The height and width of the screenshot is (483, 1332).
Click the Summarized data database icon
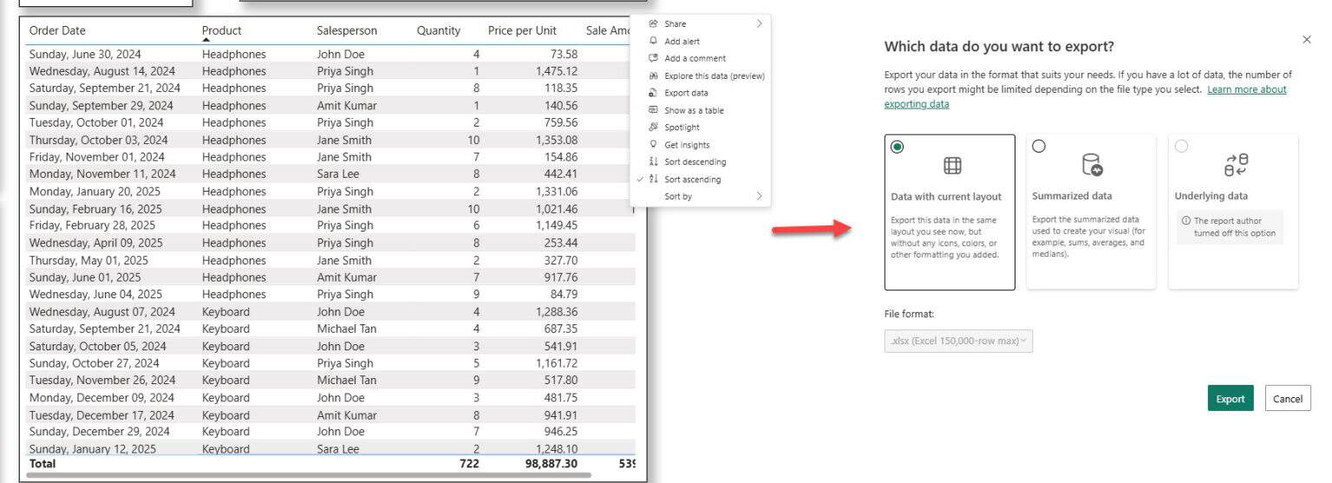pos(1092,165)
